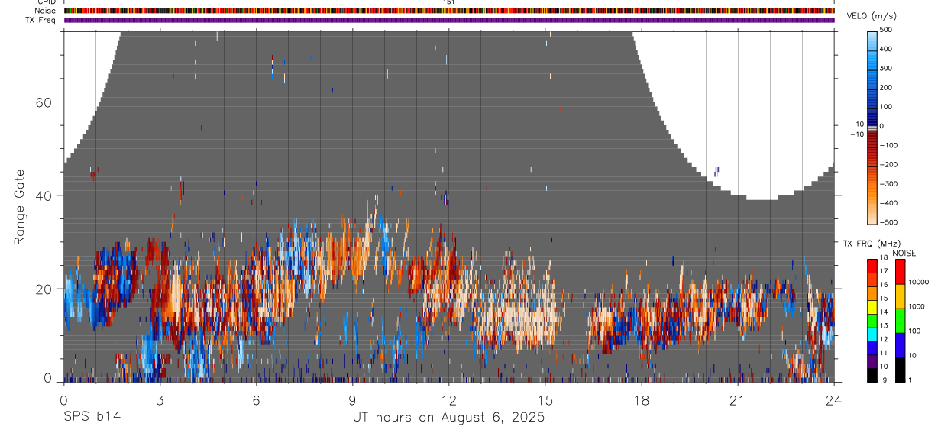Screen dimensions: 938x433
Task: Click the 10000 noise scale label
Action: click(920, 282)
